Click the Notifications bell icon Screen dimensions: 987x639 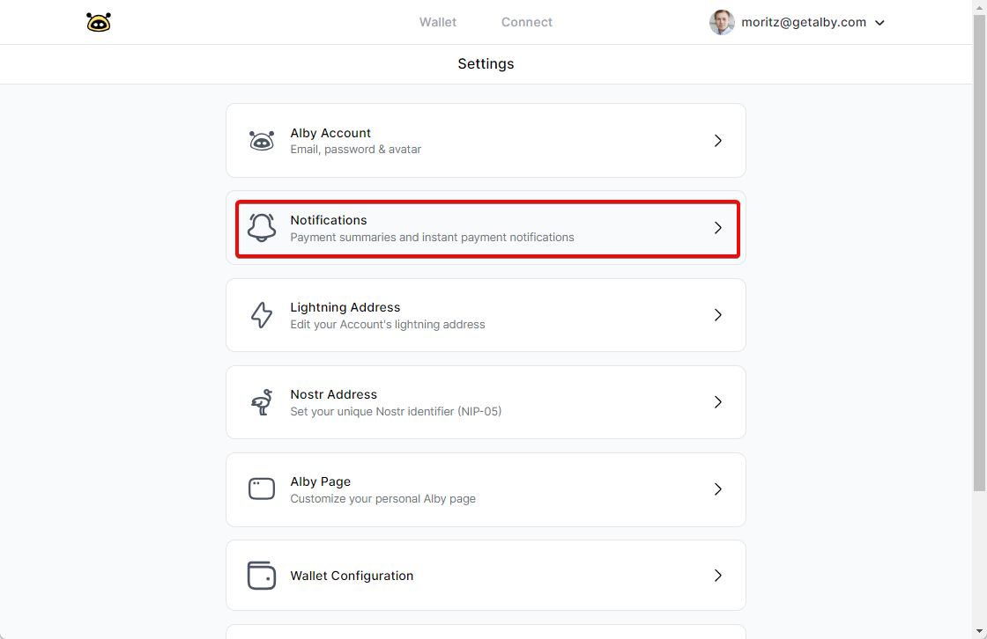[x=262, y=228]
